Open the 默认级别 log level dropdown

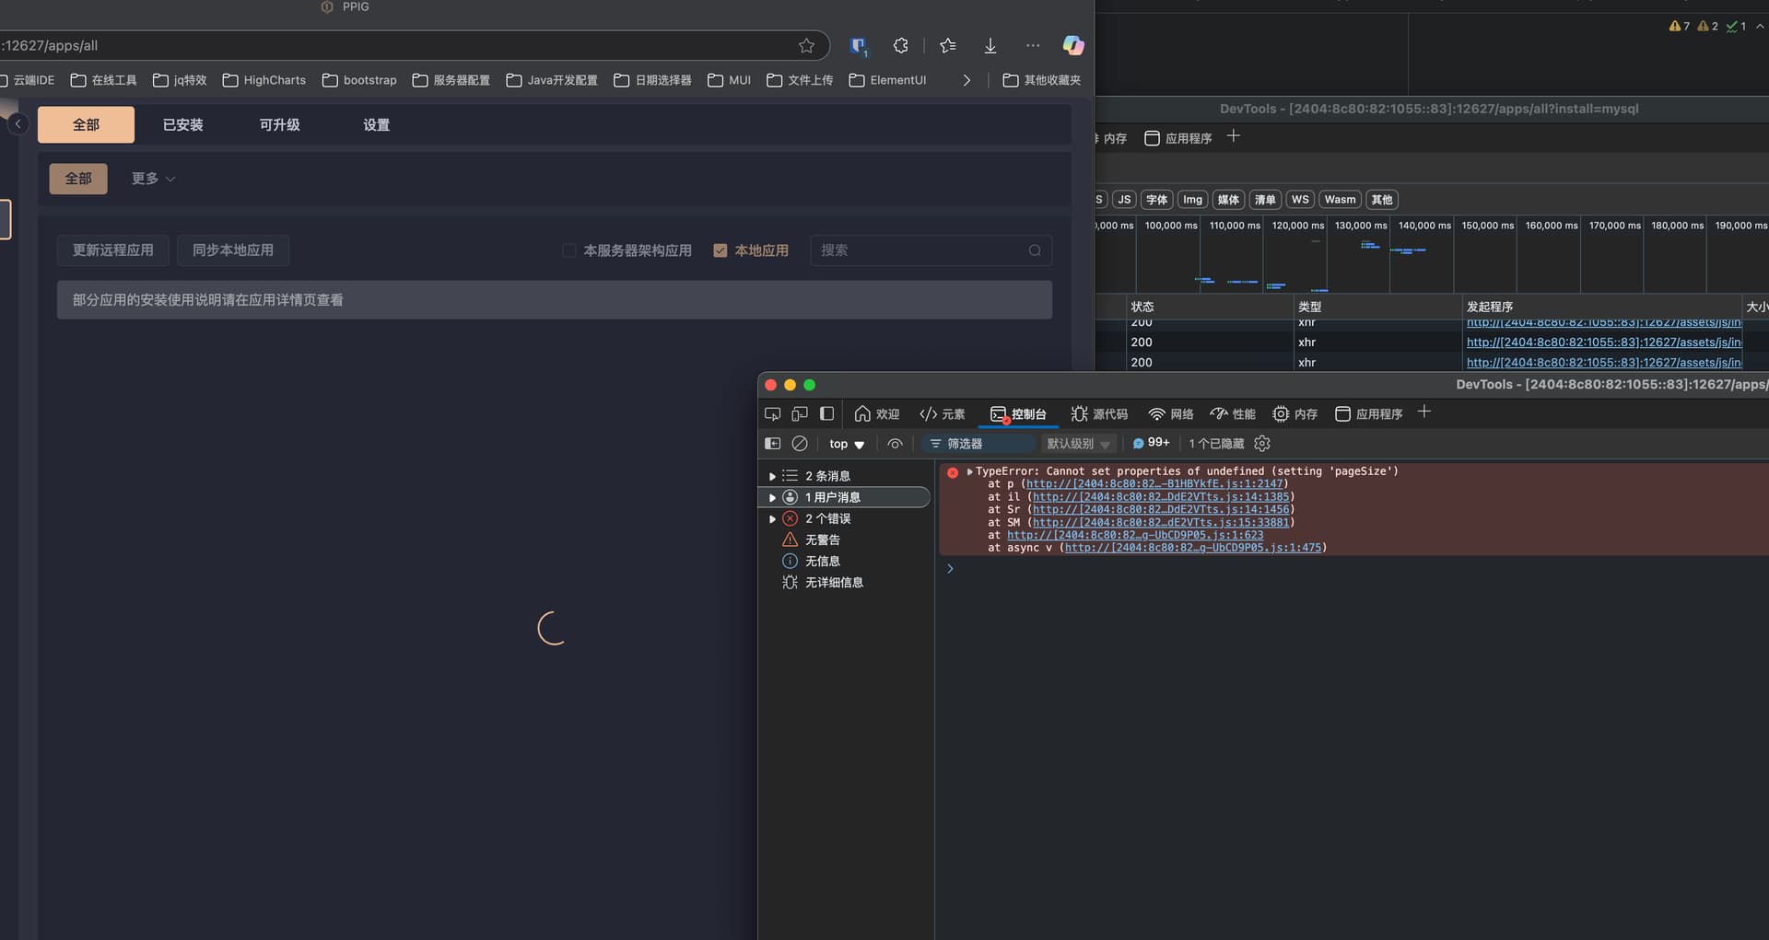[x=1078, y=444]
